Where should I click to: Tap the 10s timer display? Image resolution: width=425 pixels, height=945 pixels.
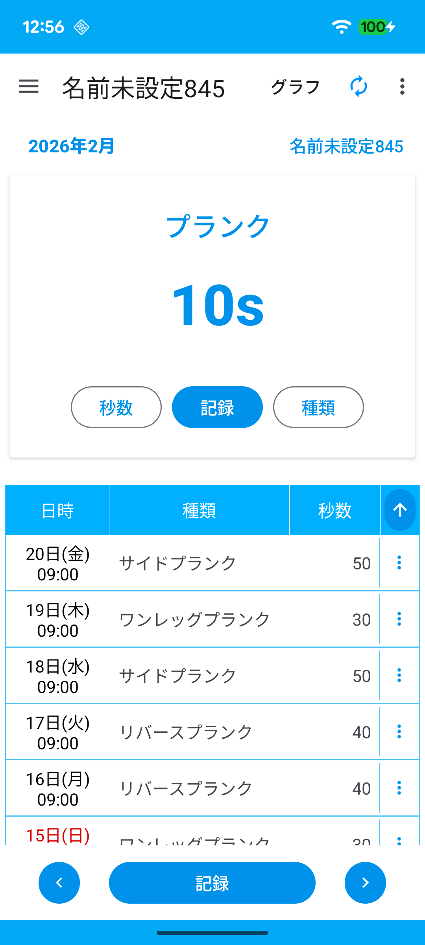pos(218,306)
